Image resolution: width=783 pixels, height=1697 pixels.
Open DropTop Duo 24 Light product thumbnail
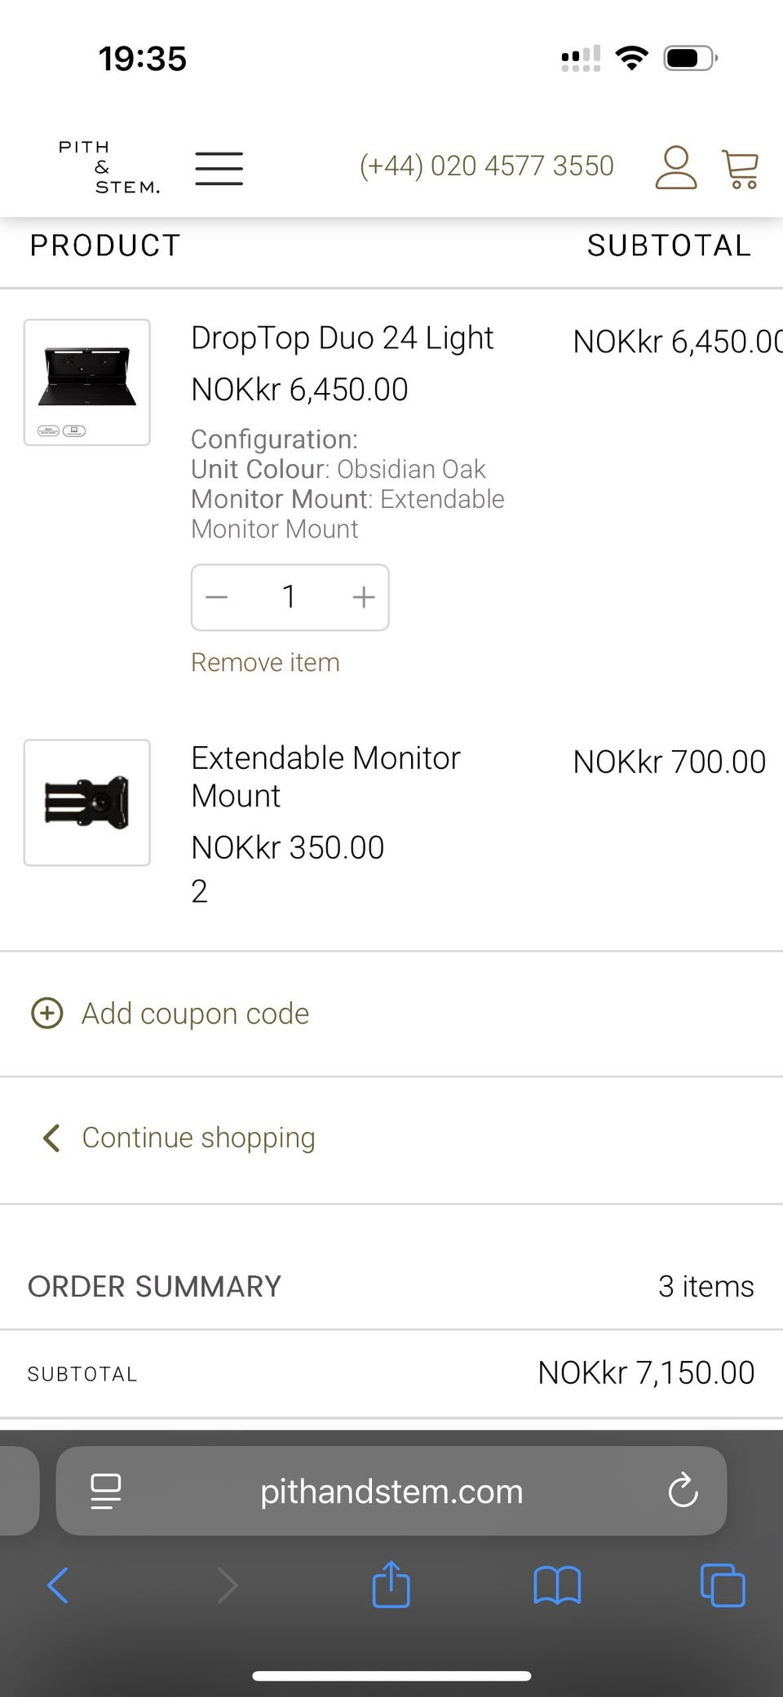tap(87, 382)
